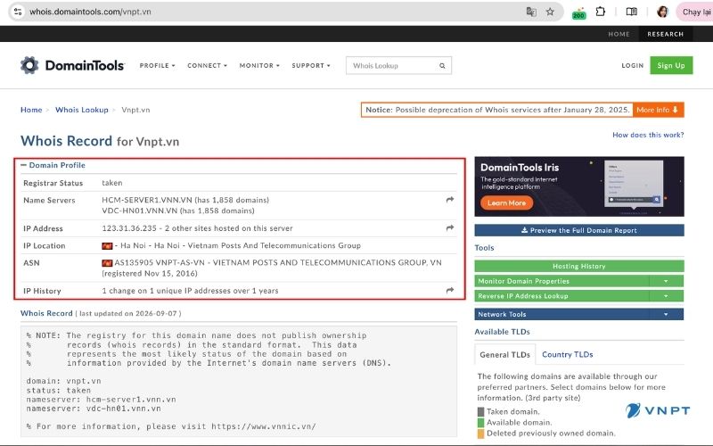Click the 'Whois Record' section heading
This screenshot has height=446, width=713.
click(46, 313)
